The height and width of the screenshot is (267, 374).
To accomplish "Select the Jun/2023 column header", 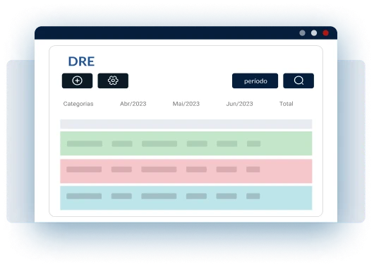I will [239, 104].
